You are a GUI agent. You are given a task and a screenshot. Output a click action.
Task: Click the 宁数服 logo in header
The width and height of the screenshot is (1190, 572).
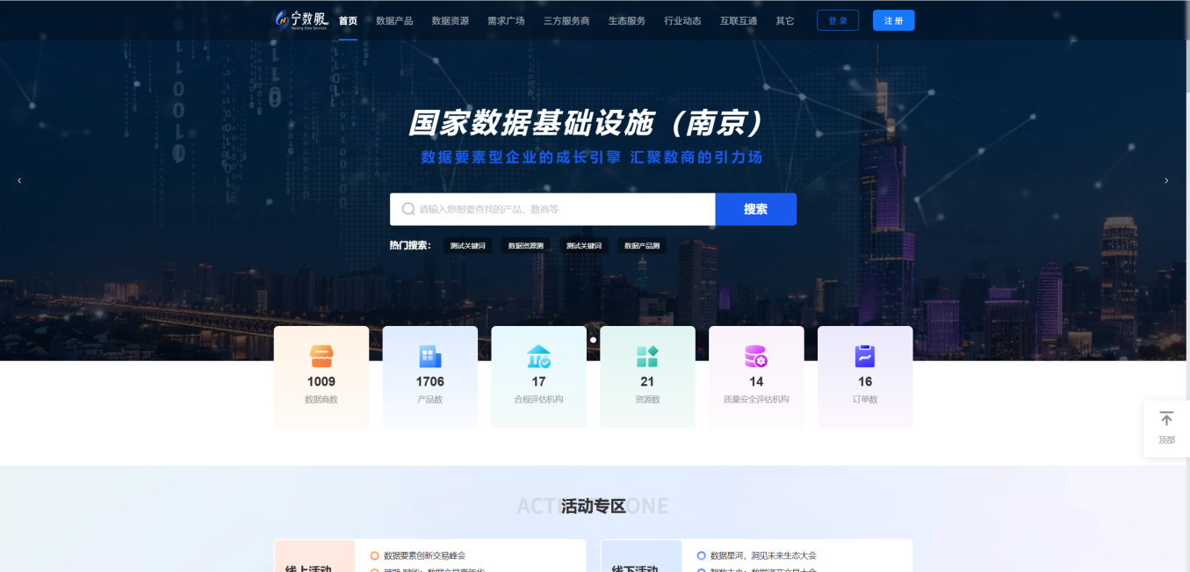tap(301, 20)
